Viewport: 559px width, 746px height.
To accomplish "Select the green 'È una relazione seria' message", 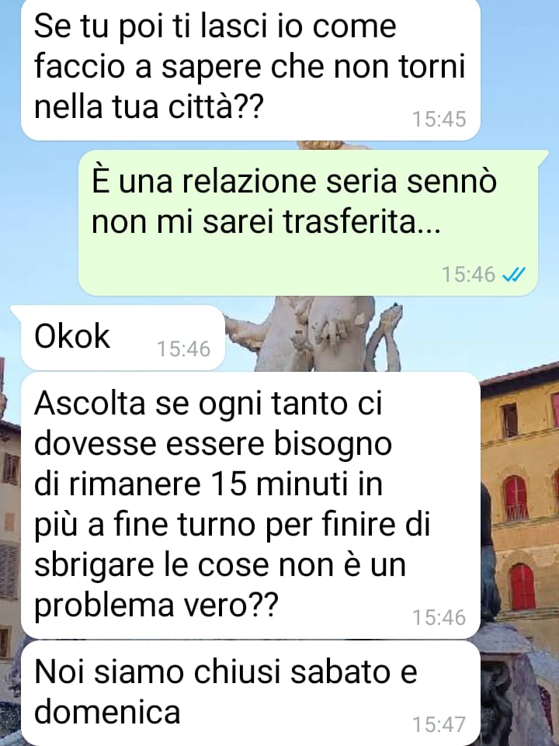I will pyautogui.click(x=308, y=223).
